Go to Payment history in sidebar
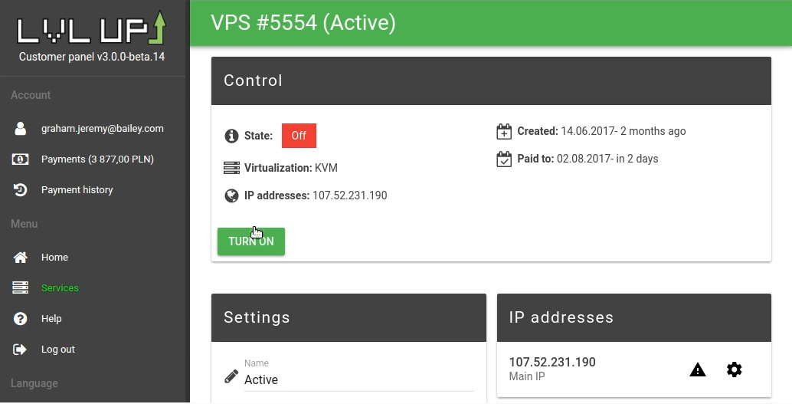The height and width of the screenshot is (404, 792). (x=77, y=190)
